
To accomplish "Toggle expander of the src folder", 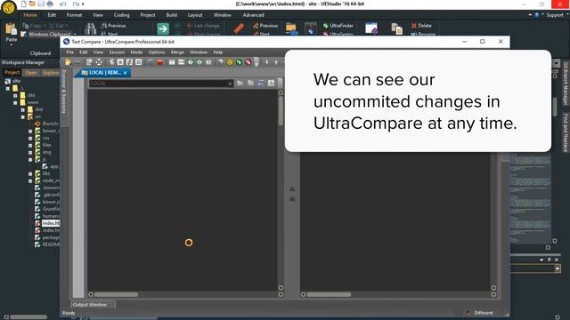I will 22,116.
